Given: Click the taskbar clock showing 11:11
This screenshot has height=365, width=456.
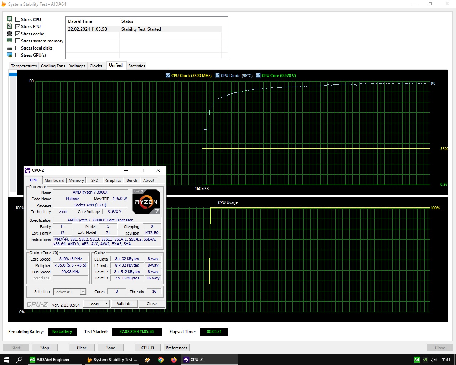Looking at the screenshot, I should tap(446, 360).
